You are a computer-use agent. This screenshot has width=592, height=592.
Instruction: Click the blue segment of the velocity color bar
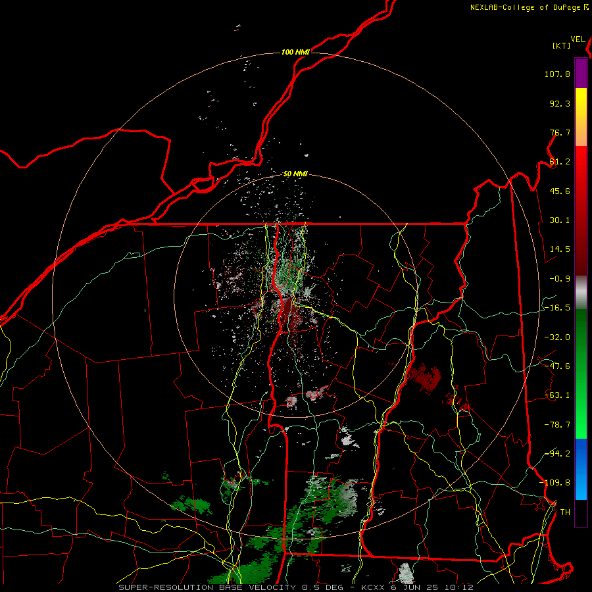point(581,469)
